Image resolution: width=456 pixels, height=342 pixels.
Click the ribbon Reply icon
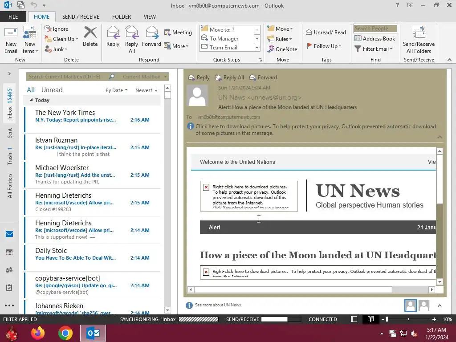tap(113, 37)
